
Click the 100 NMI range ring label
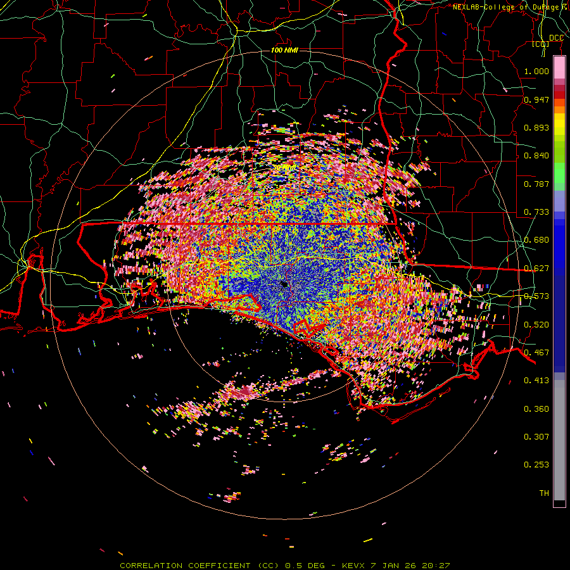pos(284,50)
